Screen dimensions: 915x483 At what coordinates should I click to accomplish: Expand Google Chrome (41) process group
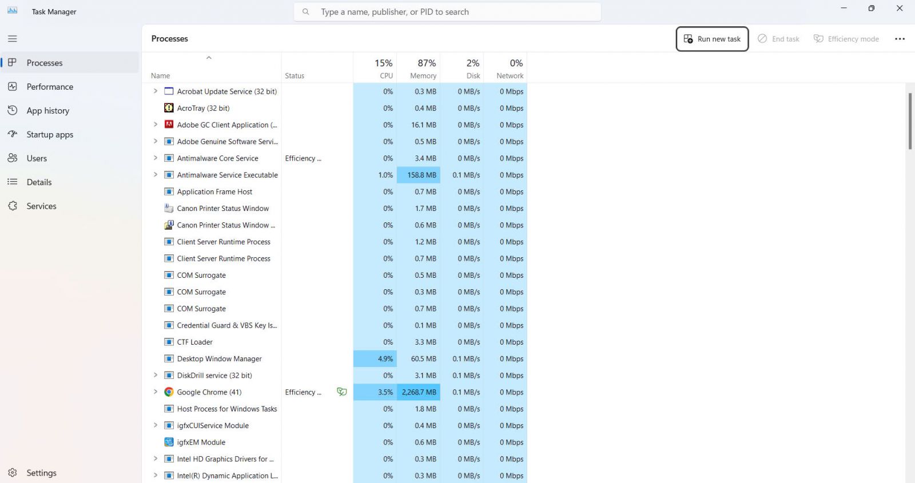(155, 392)
